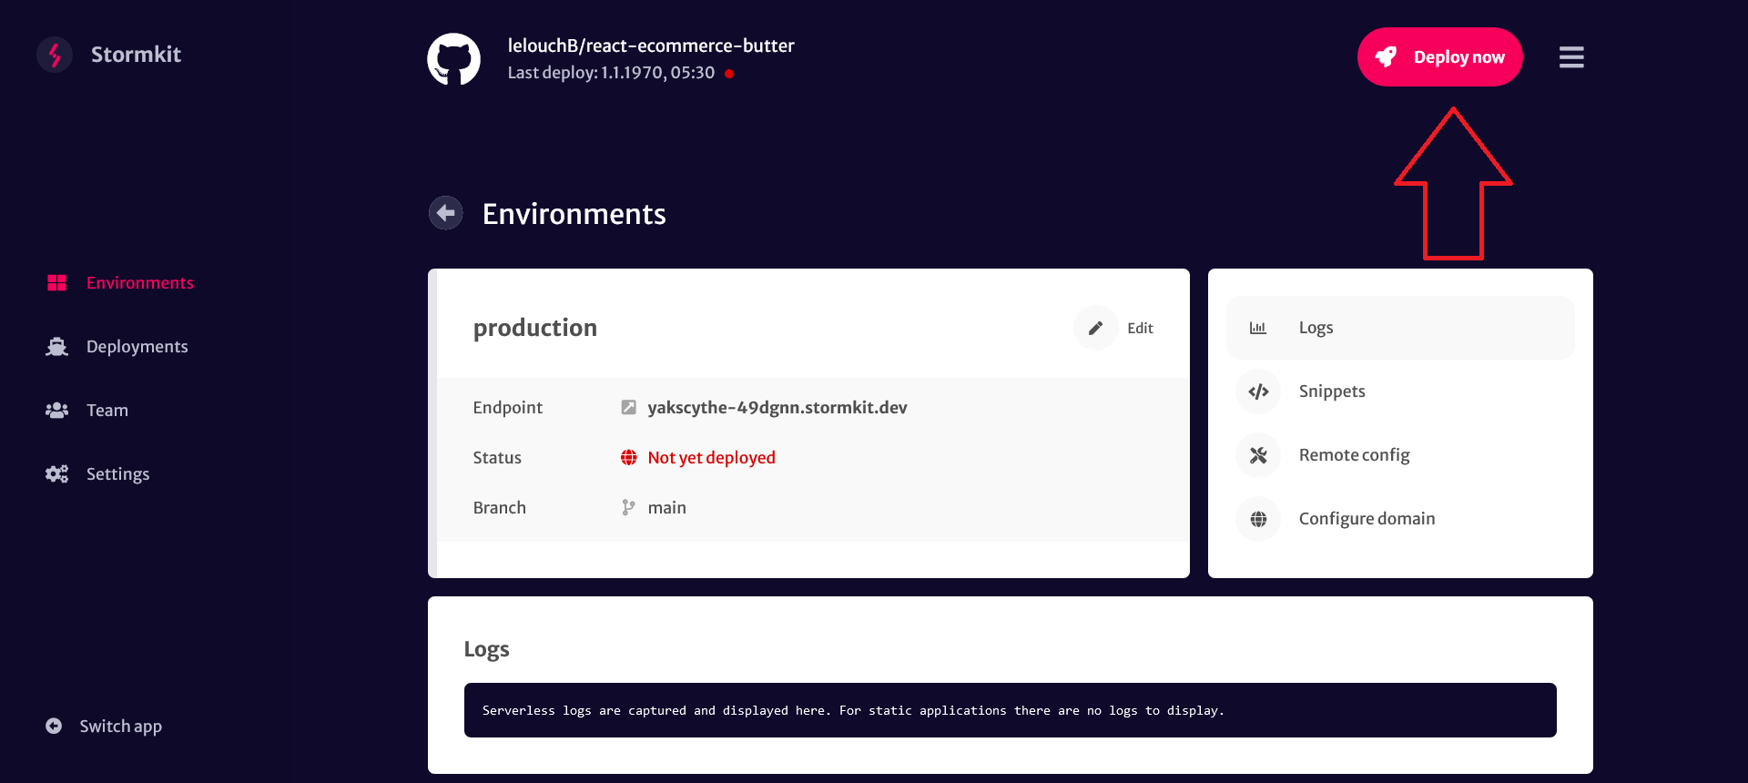Click the Stormkit lightning bolt logo
Viewport: 1748px width, 783px height.
tap(55, 55)
